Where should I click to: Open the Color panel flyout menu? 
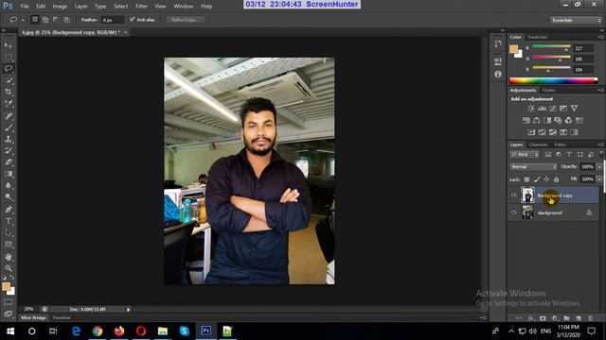click(600, 37)
